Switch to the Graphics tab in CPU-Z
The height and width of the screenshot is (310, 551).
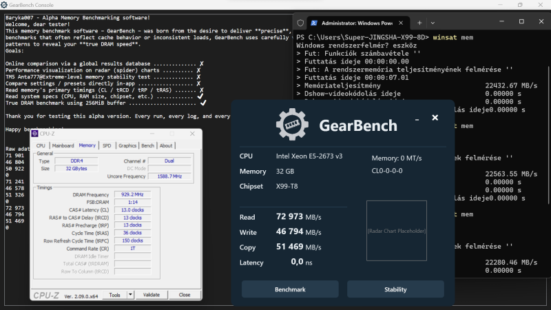click(x=127, y=145)
